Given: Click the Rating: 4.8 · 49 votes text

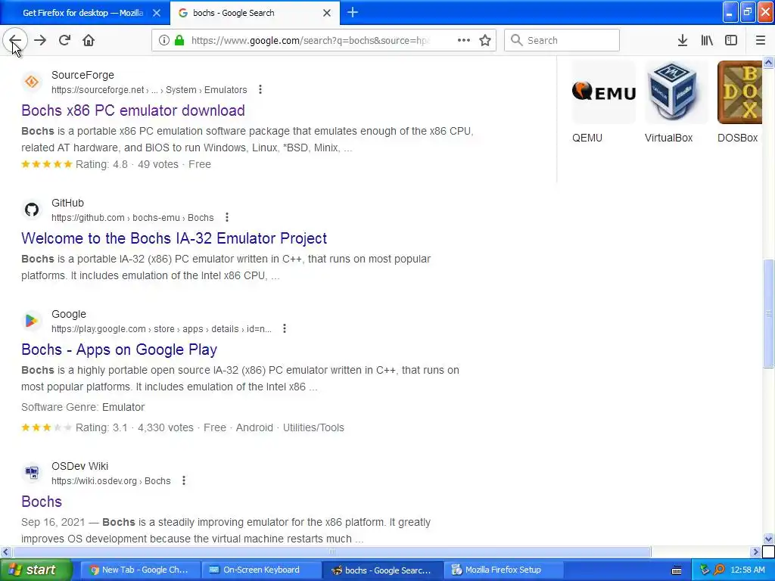Looking at the screenshot, I should coord(127,164).
